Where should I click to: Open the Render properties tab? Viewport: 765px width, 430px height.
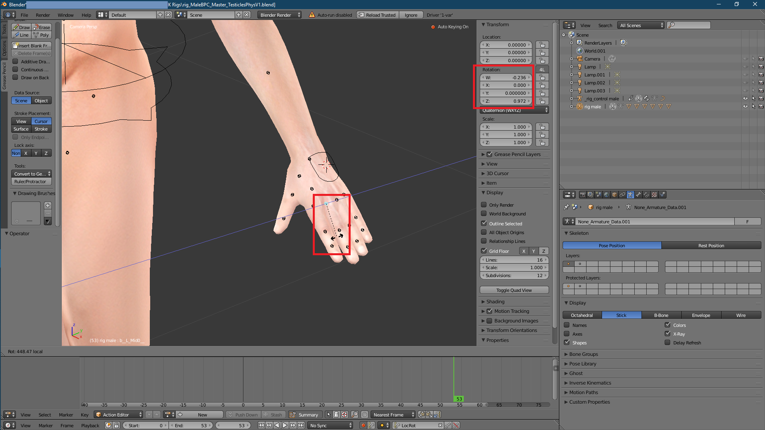click(583, 195)
